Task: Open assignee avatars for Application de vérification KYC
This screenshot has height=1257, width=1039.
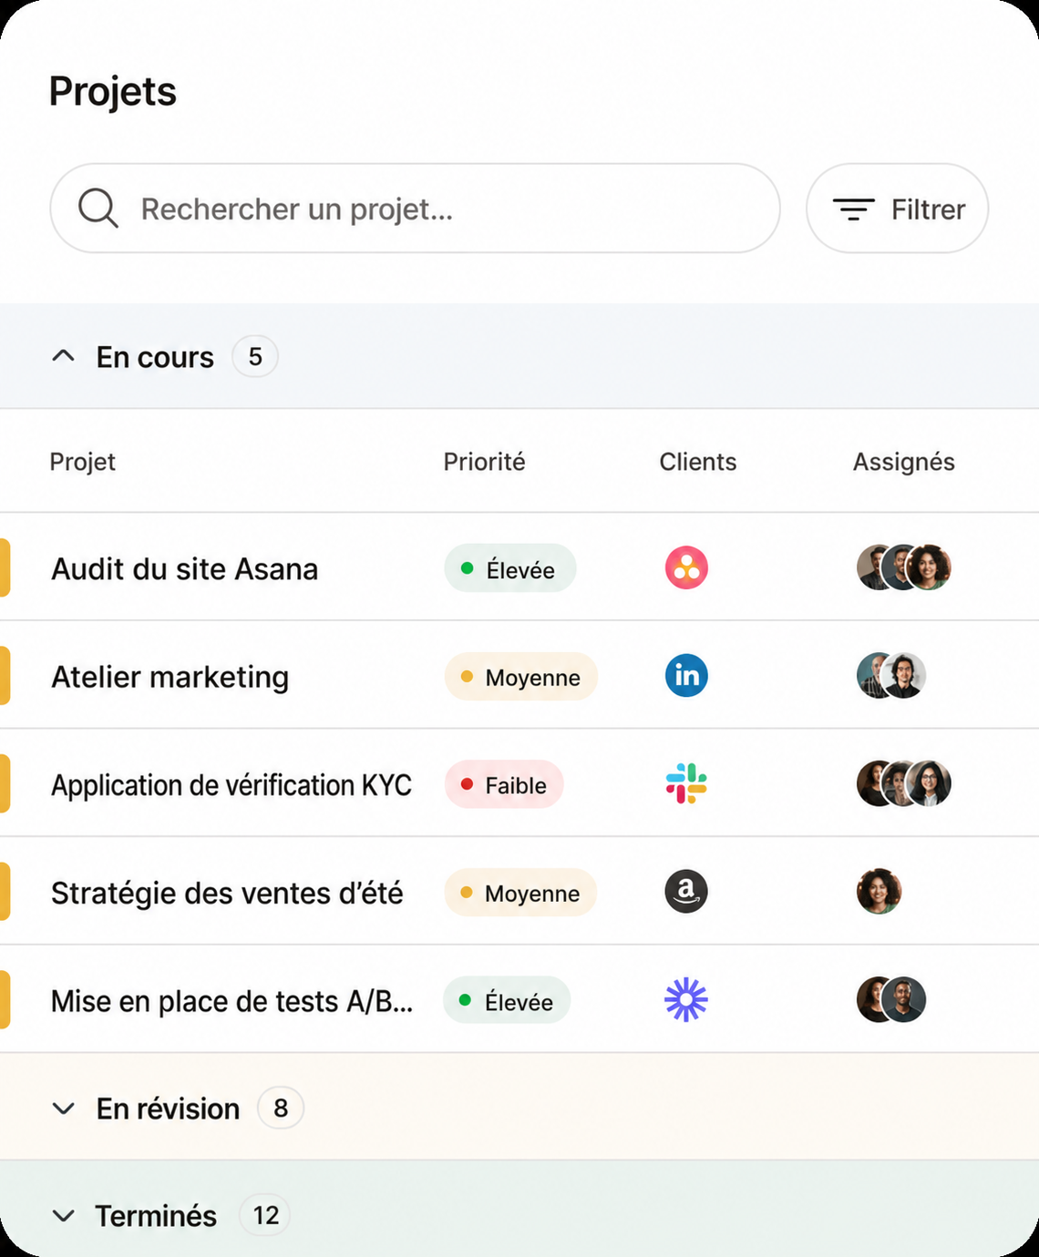Action: pos(904,783)
